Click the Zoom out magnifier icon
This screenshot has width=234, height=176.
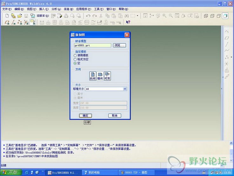[x=171, y=16]
